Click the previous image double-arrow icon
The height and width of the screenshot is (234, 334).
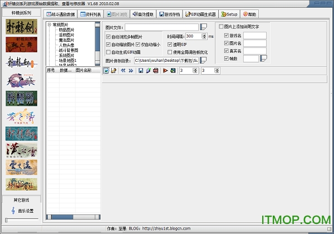pos(124,71)
